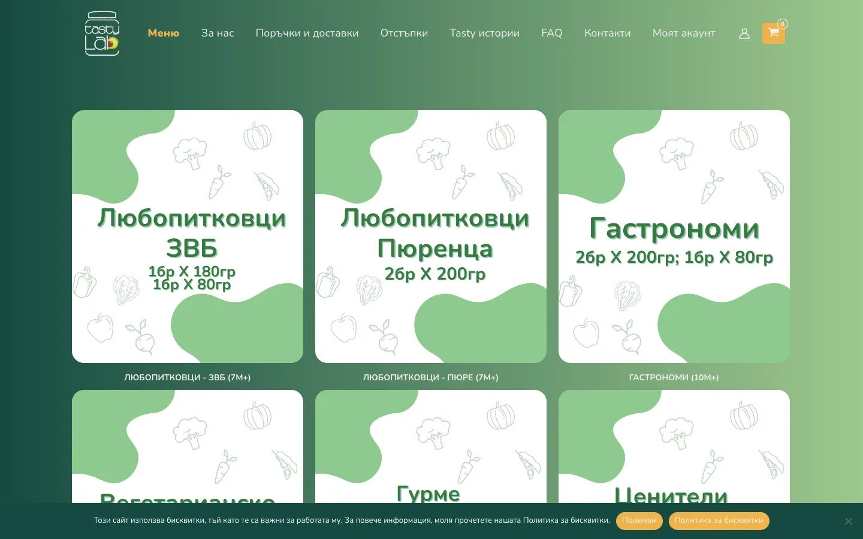The image size is (863, 539).
Task: Open the Меню menu item
Action: click(164, 33)
